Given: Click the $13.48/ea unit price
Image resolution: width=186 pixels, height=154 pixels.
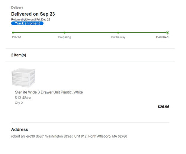Looking at the screenshot, I should point(23,98).
